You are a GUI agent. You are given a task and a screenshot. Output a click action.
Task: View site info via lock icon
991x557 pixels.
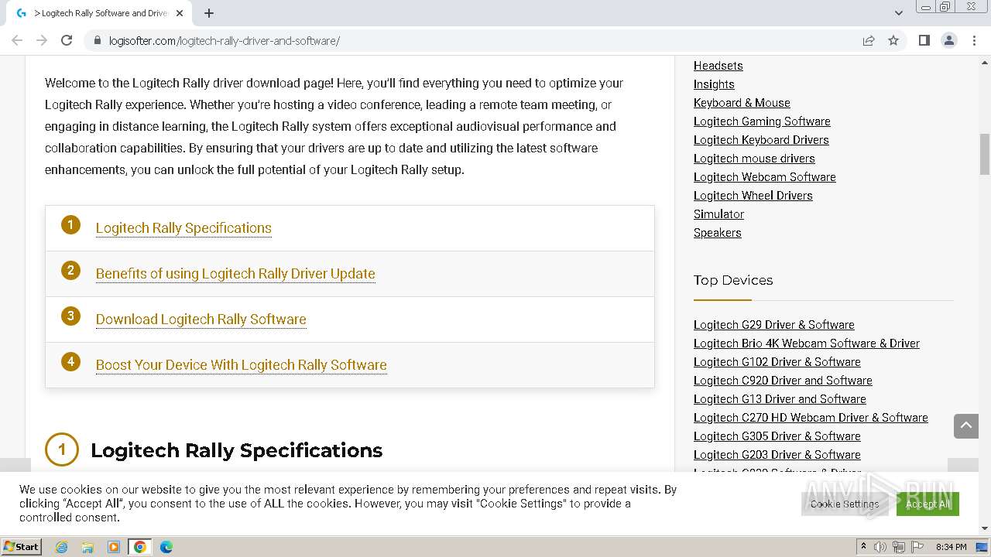(x=98, y=40)
